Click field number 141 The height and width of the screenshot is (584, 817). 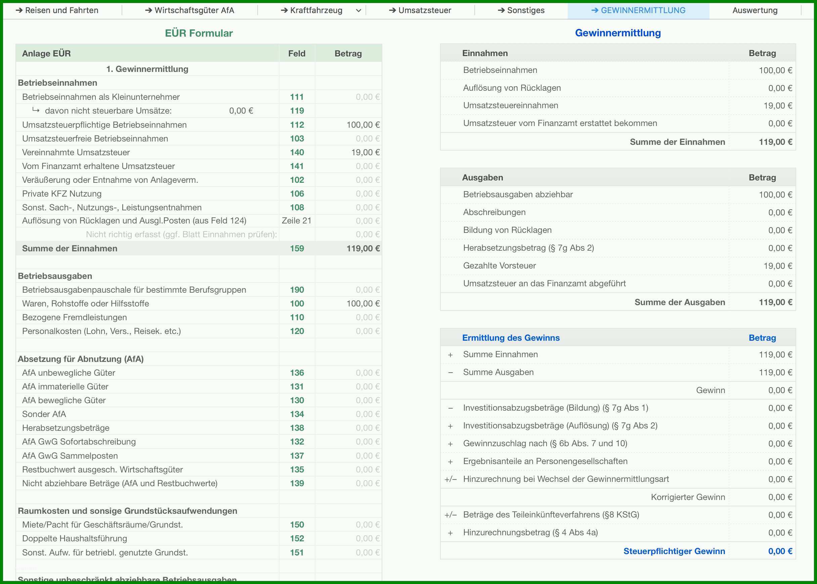(297, 166)
